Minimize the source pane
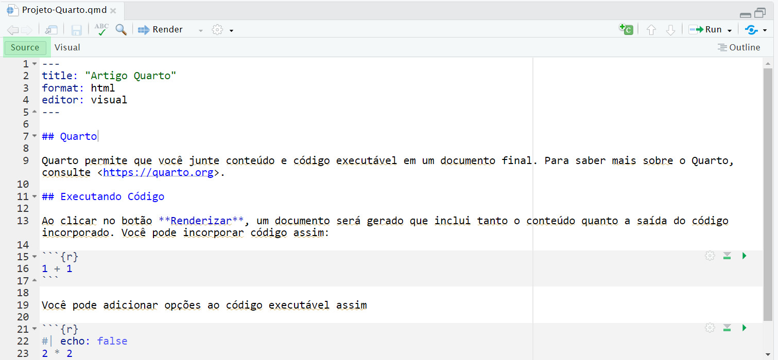This screenshot has width=778, height=360. coord(745,14)
